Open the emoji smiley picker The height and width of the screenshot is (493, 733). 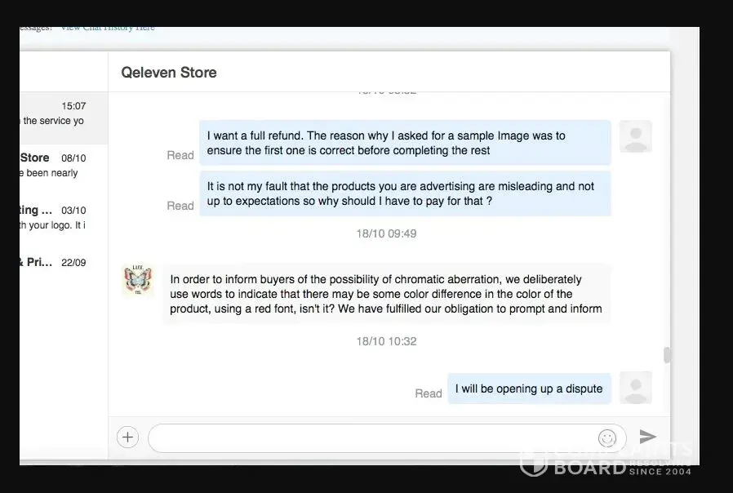606,438
